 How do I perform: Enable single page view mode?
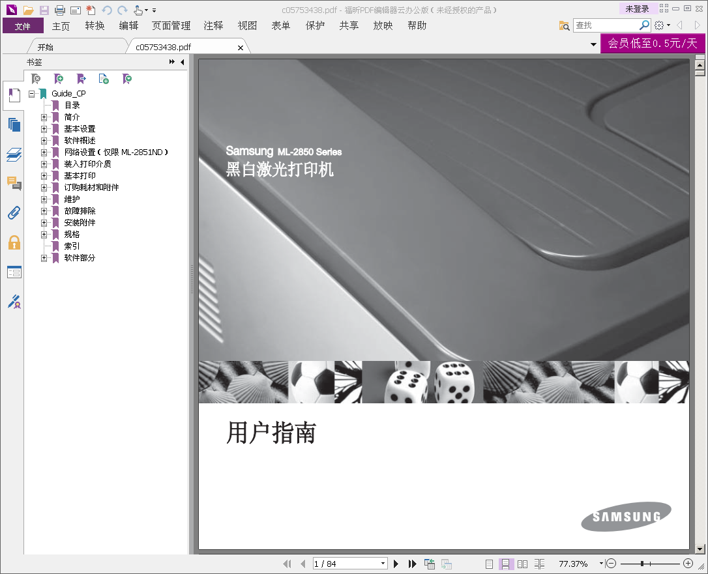tap(489, 564)
